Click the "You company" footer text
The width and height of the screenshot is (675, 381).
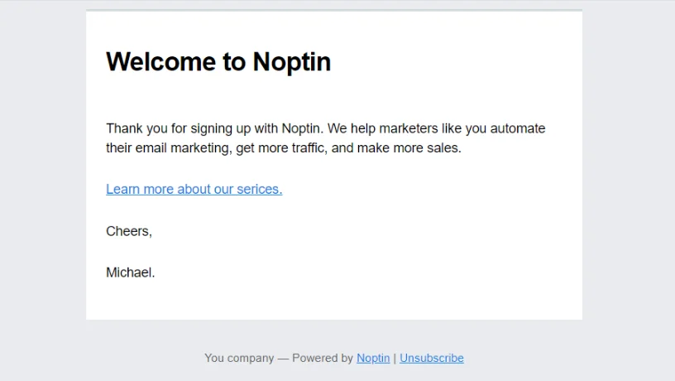tap(239, 358)
